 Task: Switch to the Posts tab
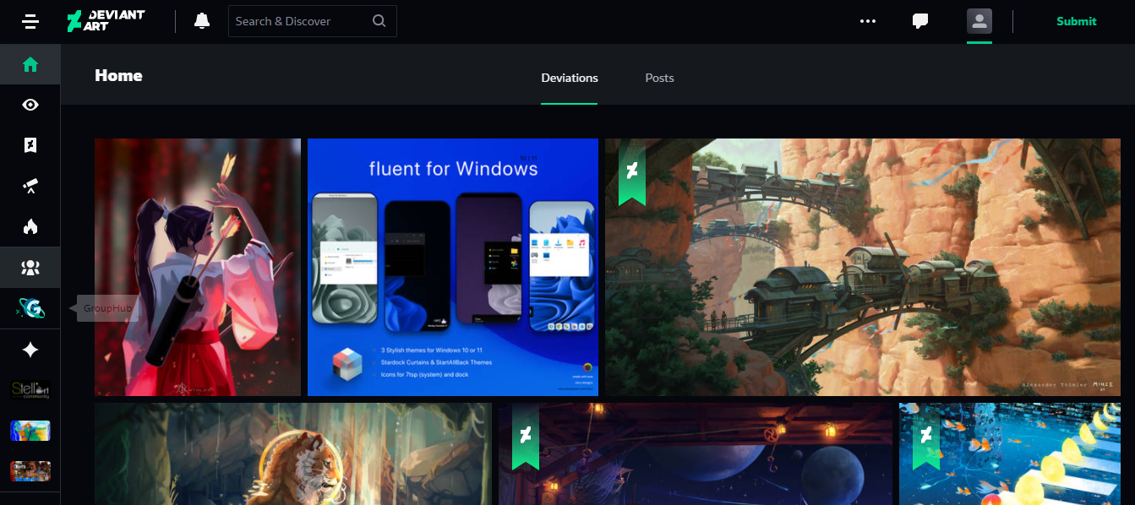659,78
